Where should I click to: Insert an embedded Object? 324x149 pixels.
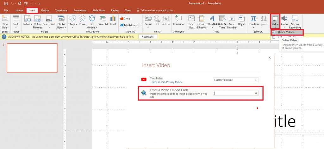241,20
